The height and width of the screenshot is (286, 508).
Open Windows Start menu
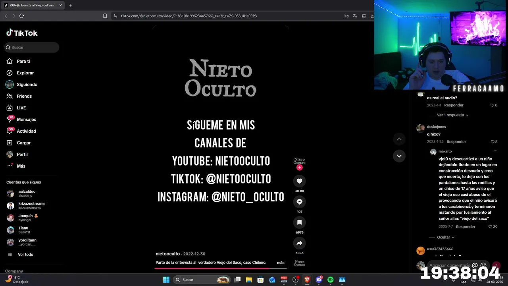166,280
